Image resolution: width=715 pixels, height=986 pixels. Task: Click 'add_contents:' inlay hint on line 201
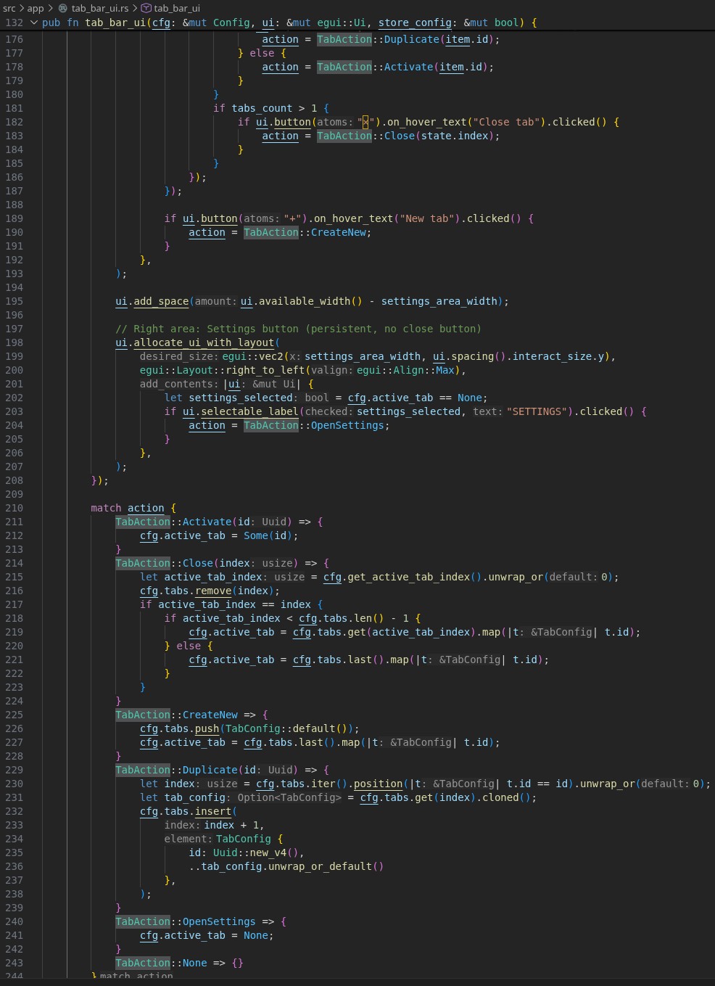pyautogui.click(x=178, y=384)
